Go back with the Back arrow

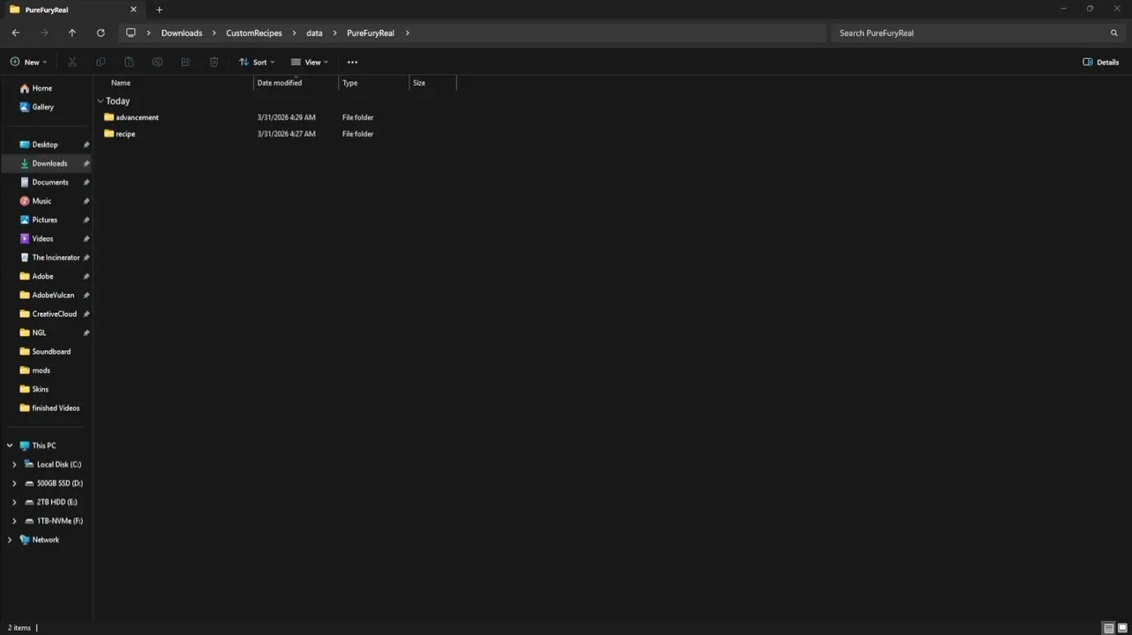[16, 33]
